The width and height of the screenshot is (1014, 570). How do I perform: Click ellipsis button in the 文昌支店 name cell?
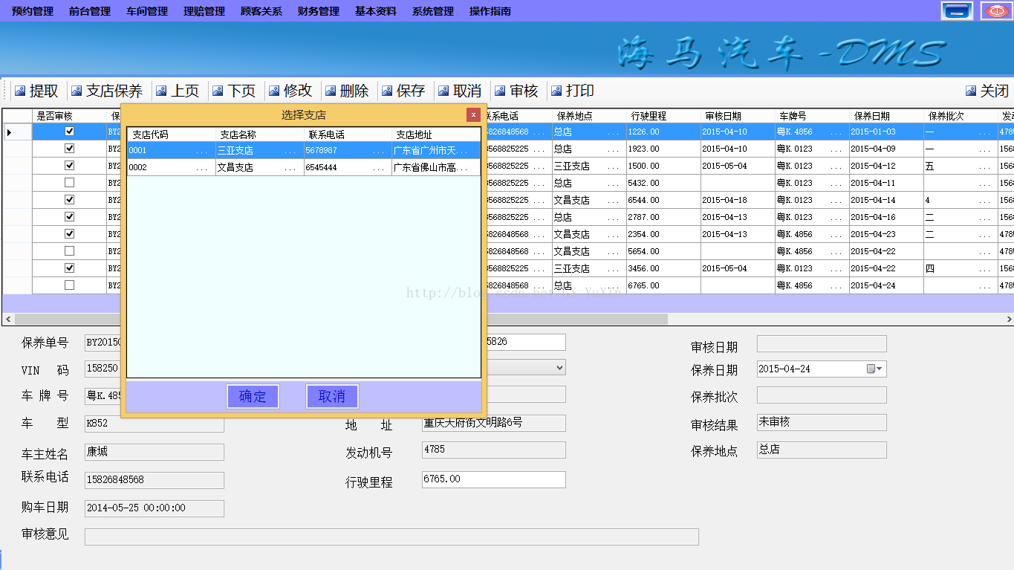290,167
